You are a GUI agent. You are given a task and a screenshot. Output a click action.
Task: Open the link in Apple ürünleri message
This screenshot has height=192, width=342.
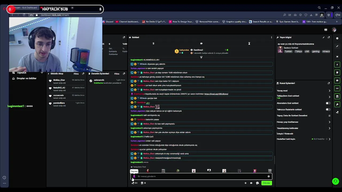216,94
